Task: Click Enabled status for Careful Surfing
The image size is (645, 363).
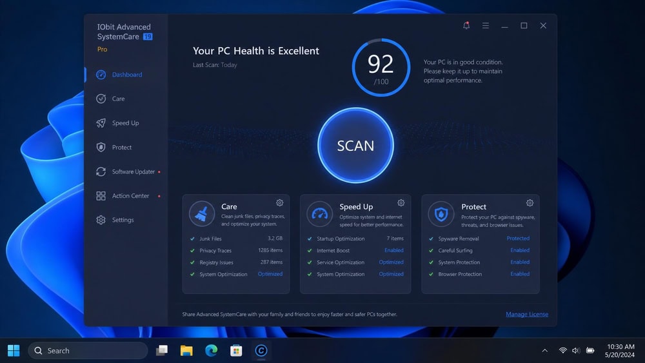Action: [x=520, y=250]
